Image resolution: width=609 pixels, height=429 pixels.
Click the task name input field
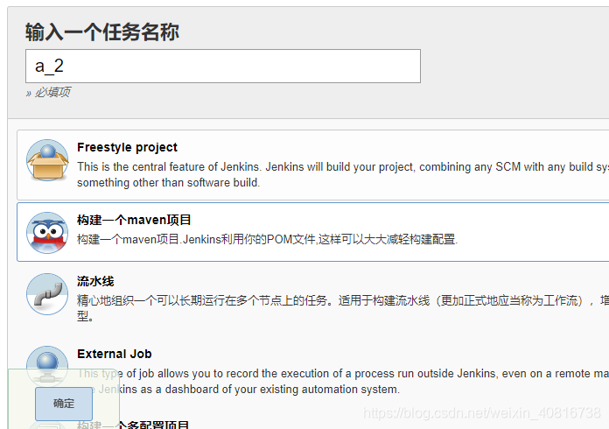coord(223,66)
